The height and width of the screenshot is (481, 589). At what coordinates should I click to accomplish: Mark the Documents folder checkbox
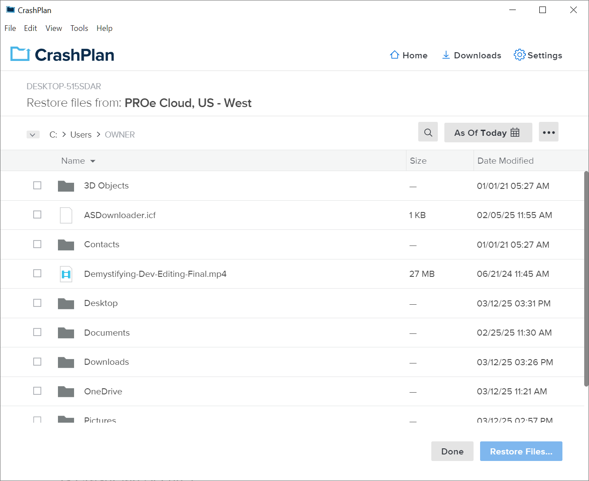click(37, 332)
